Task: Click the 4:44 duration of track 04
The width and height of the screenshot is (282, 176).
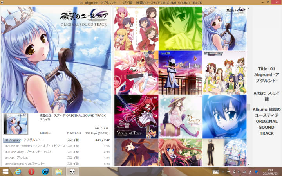Action: tap(107, 158)
